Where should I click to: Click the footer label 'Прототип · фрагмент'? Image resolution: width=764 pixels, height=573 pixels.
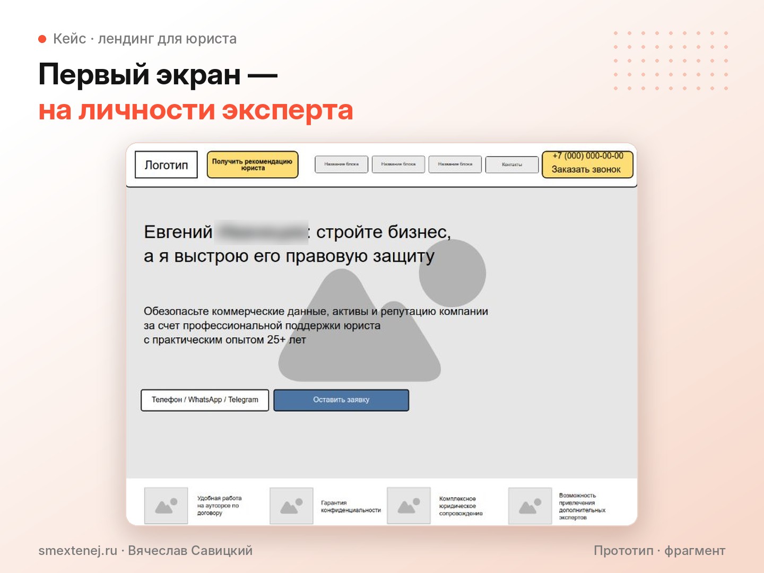tap(659, 551)
